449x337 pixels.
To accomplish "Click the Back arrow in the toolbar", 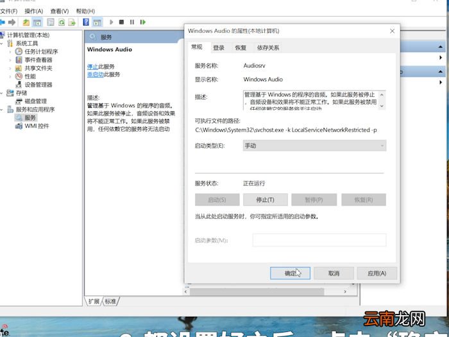I will (x=3, y=22).
